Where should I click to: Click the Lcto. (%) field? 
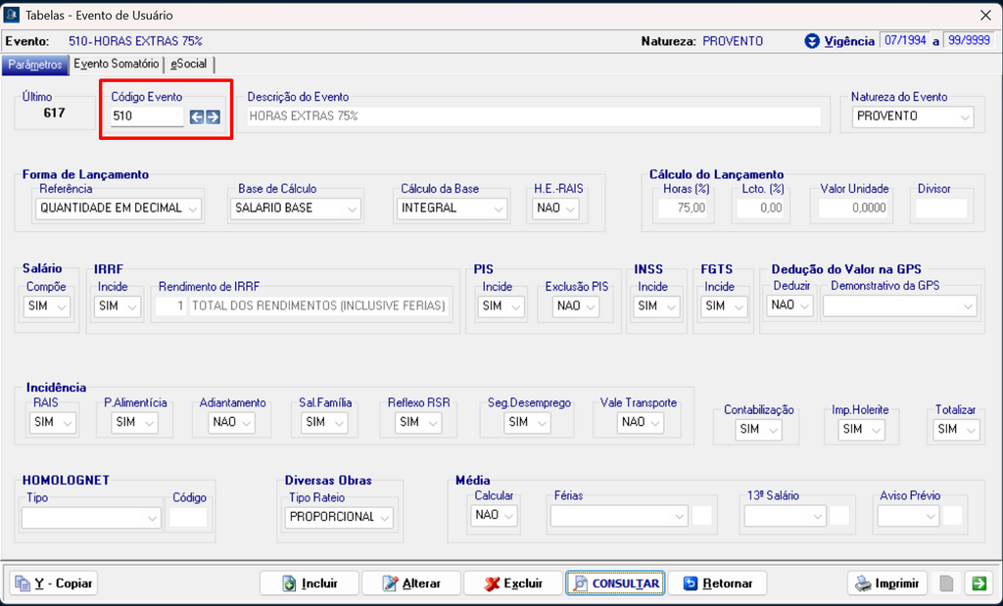(761, 209)
